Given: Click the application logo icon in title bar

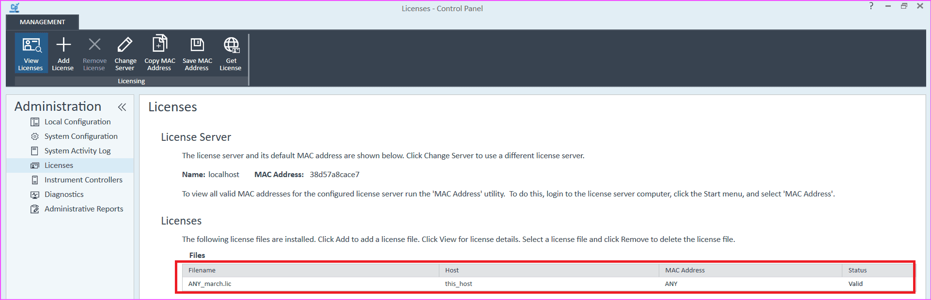Looking at the screenshot, I should 15,7.
